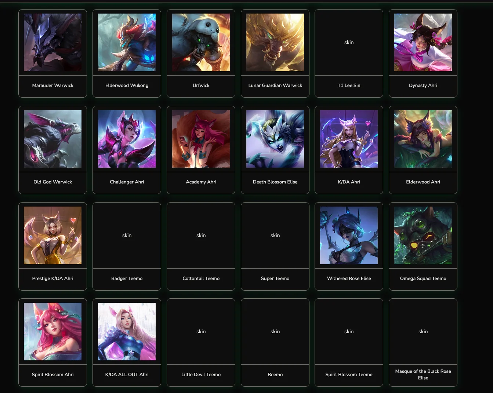The height and width of the screenshot is (393, 493).
Task: Open the Prestige K/DA Ahri artwork
Action: (x=52, y=236)
